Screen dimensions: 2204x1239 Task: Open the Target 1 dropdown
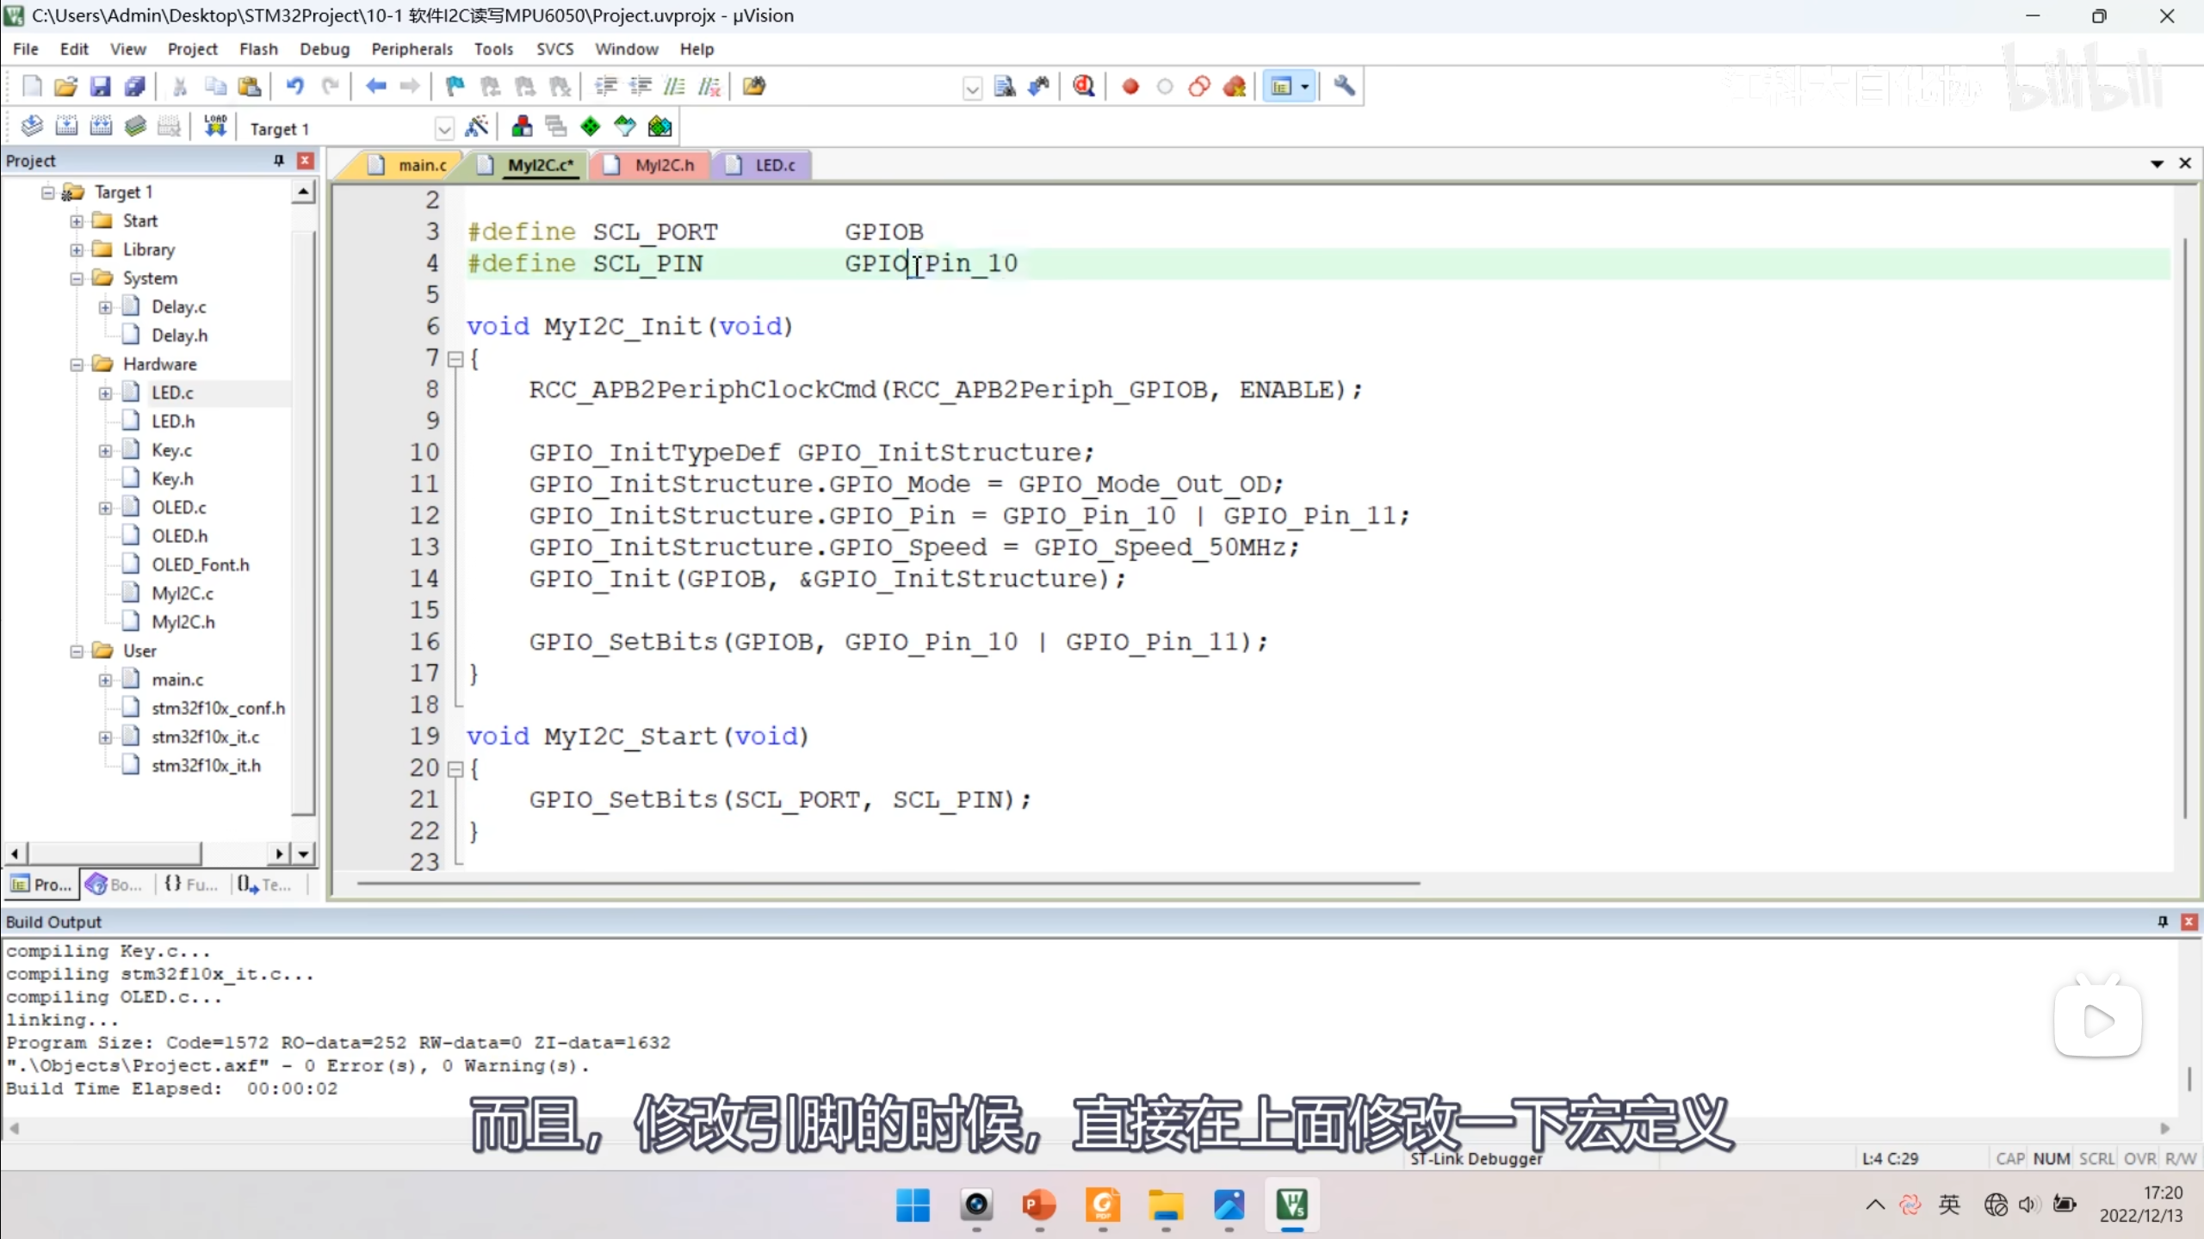(x=444, y=129)
